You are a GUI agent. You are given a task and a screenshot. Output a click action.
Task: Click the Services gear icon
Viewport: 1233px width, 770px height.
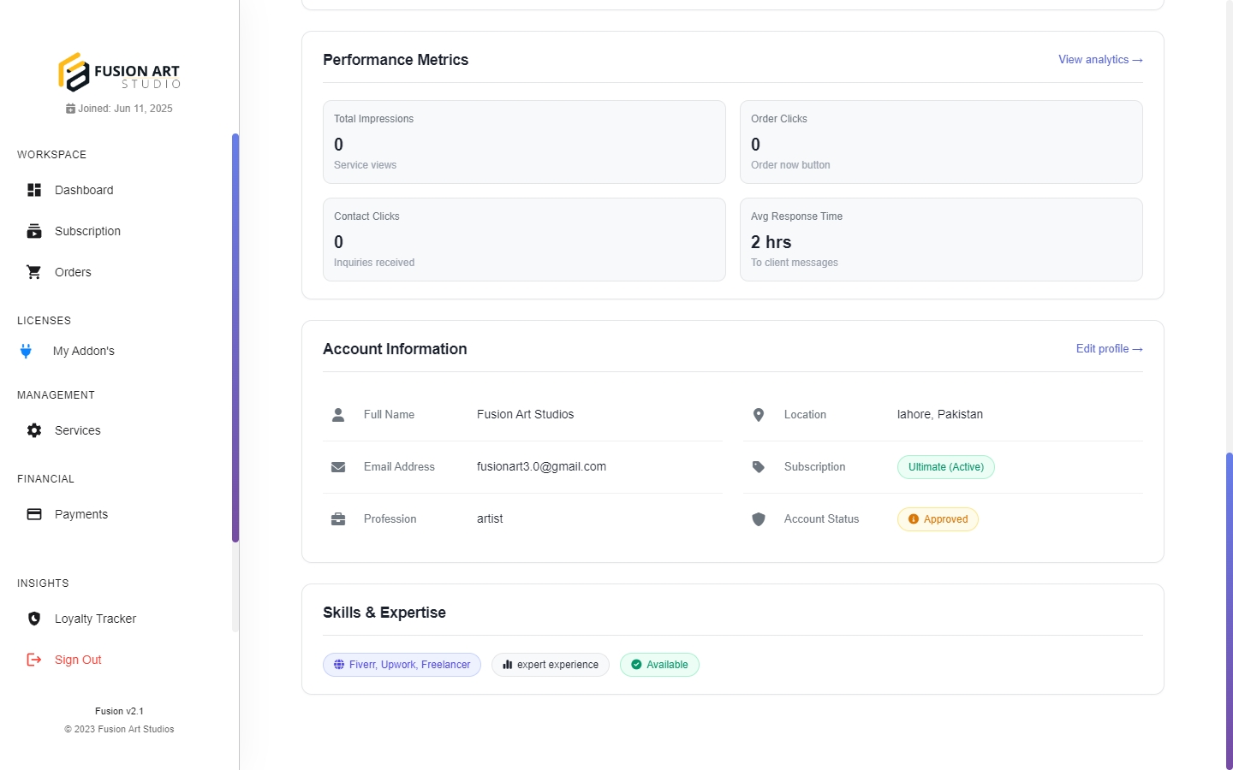(x=34, y=430)
